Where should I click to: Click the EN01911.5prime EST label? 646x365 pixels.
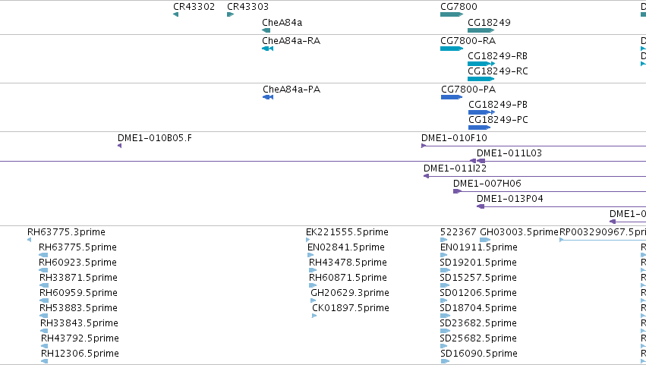(479, 247)
